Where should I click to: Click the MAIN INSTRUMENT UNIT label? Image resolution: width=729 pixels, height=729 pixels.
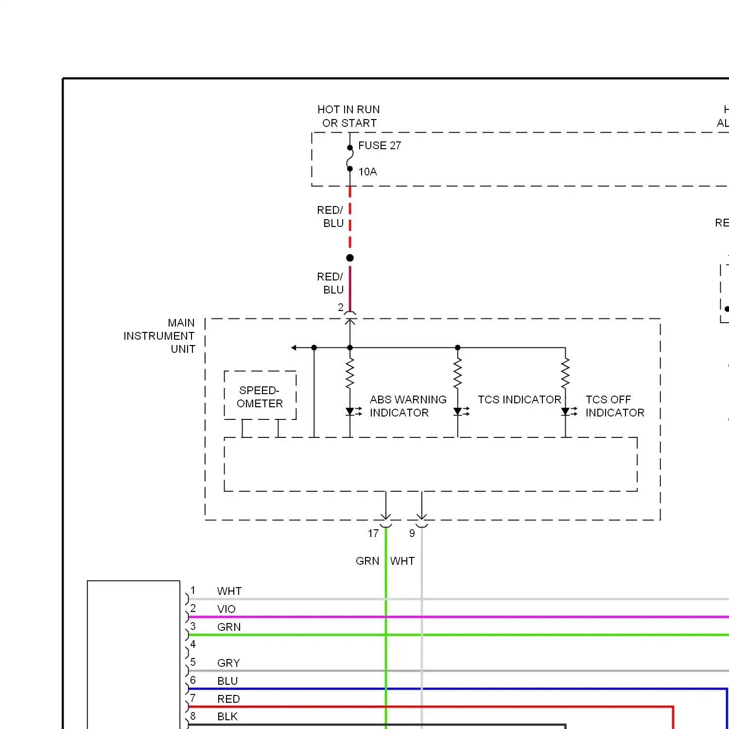(159, 336)
